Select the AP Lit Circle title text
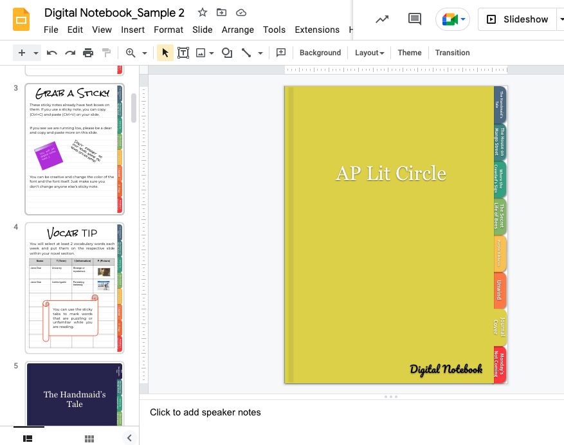Viewport: 564px width, 445px height. click(x=391, y=174)
